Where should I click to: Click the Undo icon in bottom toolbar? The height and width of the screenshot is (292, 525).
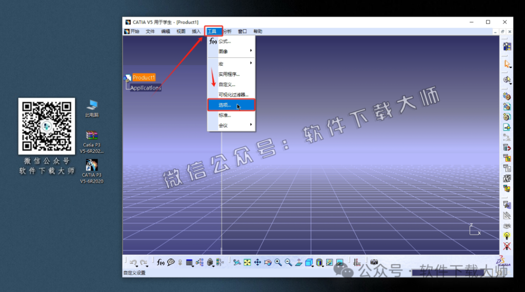tap(133, 262)
